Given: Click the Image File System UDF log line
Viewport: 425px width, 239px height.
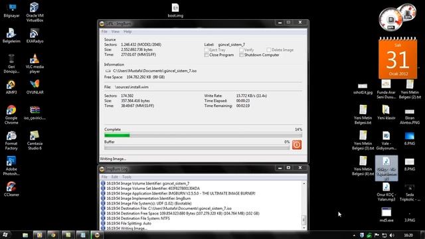Looking at the screenshot, I should click(x=149, y=204).
